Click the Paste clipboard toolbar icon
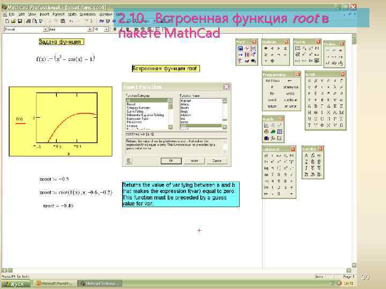Image resolution: width=386 pixels, height=289 pixels. pyautogui.click(x=63, y=21)
